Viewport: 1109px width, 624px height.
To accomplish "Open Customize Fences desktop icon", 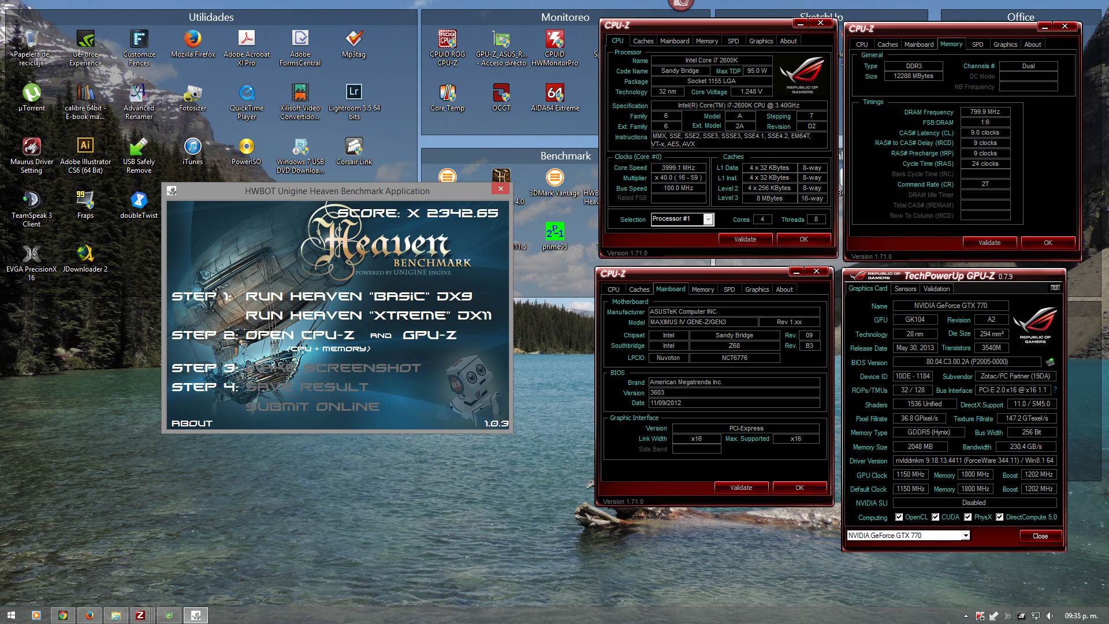I will [x=139, y=47].
